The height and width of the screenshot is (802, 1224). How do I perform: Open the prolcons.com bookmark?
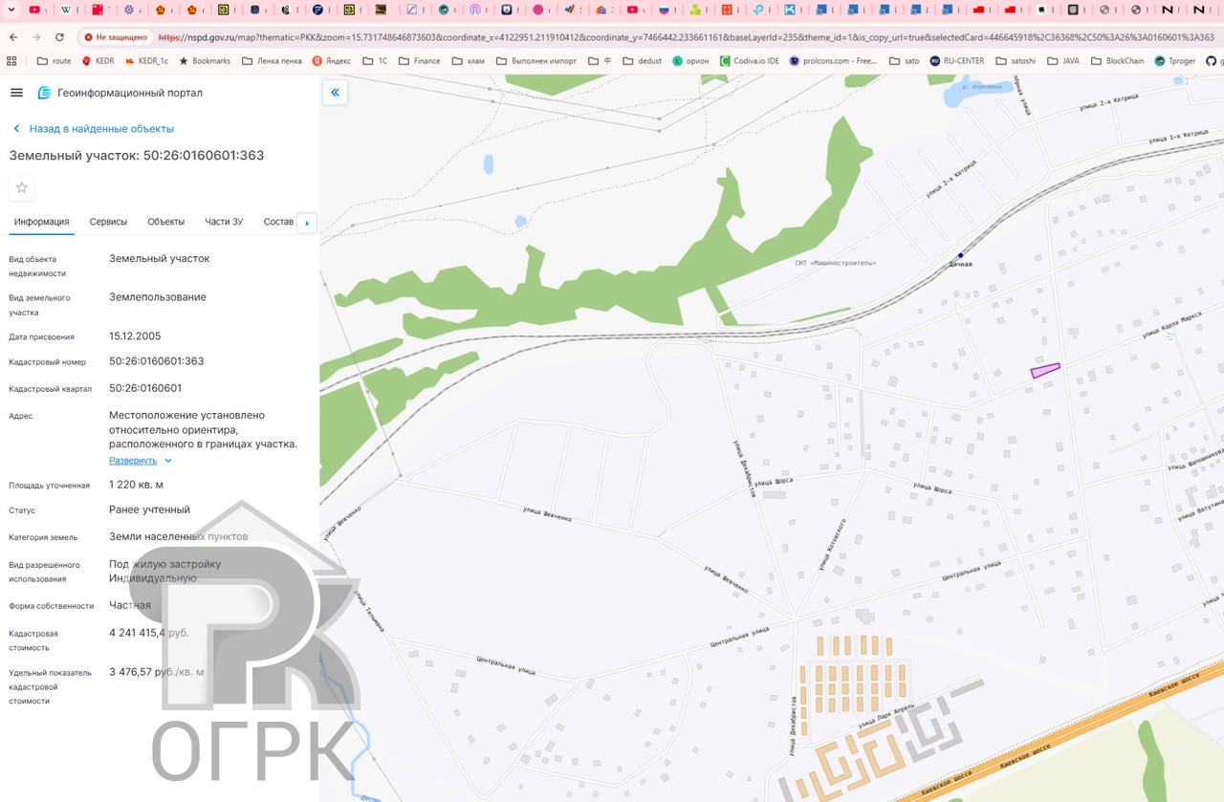point(833,60)
